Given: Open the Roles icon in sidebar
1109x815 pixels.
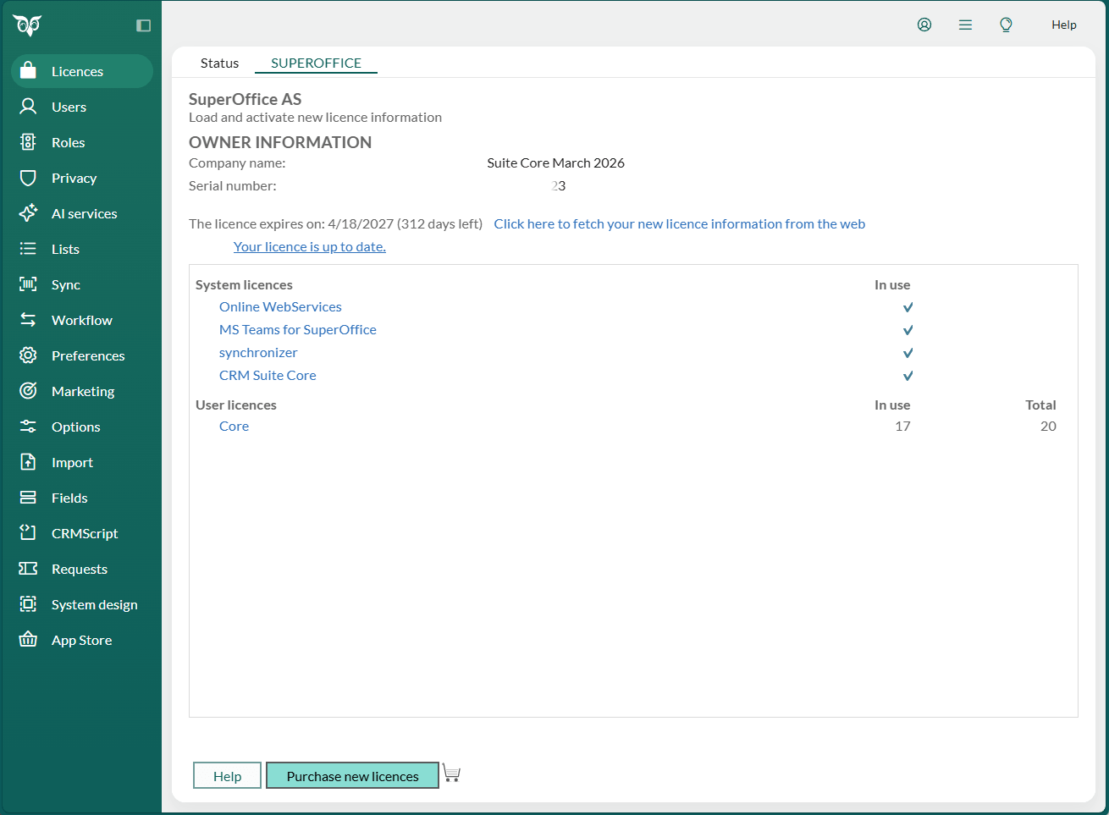Looking at the screenshot, I should 28,142.
